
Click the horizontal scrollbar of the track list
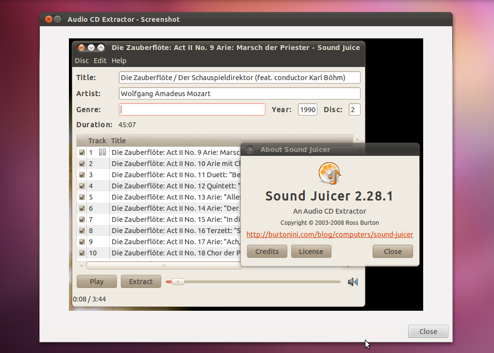pyautogui.click(x=164, y=266)
